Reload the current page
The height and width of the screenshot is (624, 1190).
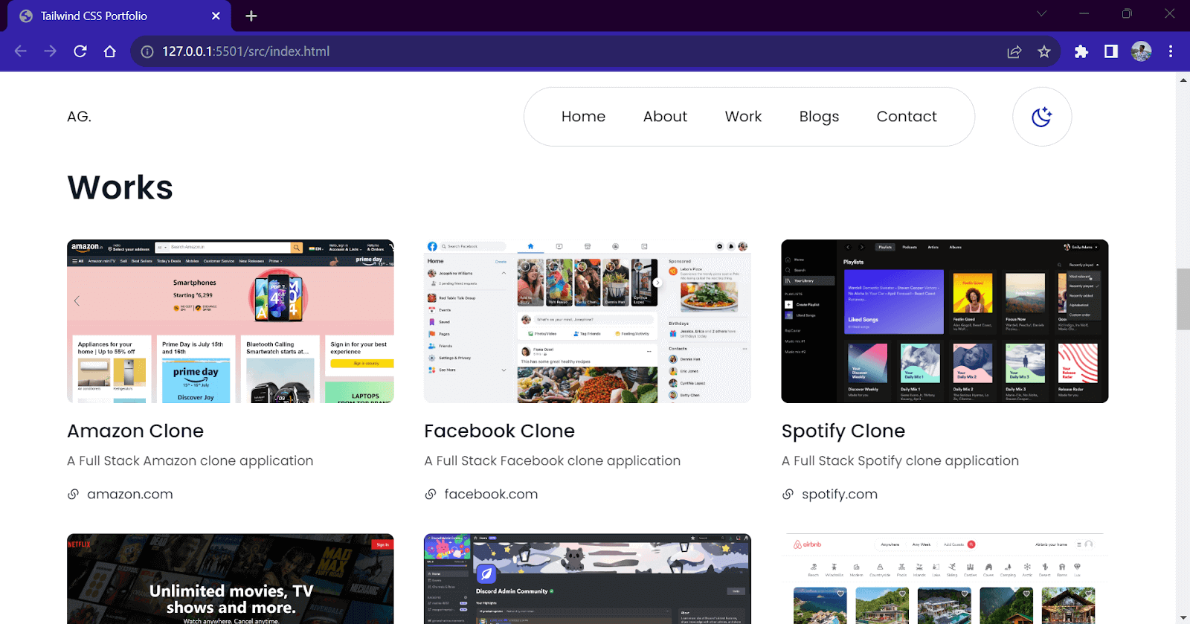pos(80,51)
